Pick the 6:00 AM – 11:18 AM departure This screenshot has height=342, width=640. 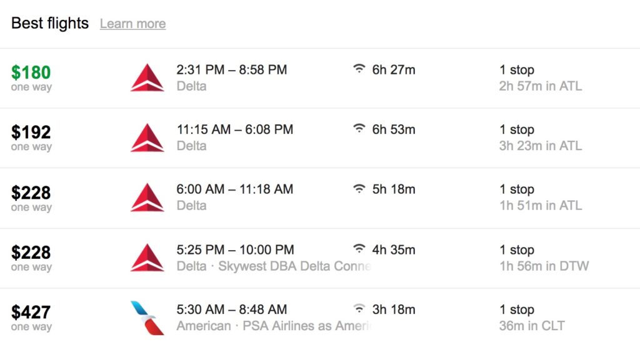pyautogui.click(x=234, y=189)
